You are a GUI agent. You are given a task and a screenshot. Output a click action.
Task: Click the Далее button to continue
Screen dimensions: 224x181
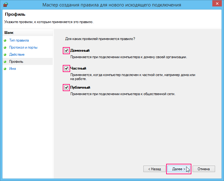[x=178, y=169]
